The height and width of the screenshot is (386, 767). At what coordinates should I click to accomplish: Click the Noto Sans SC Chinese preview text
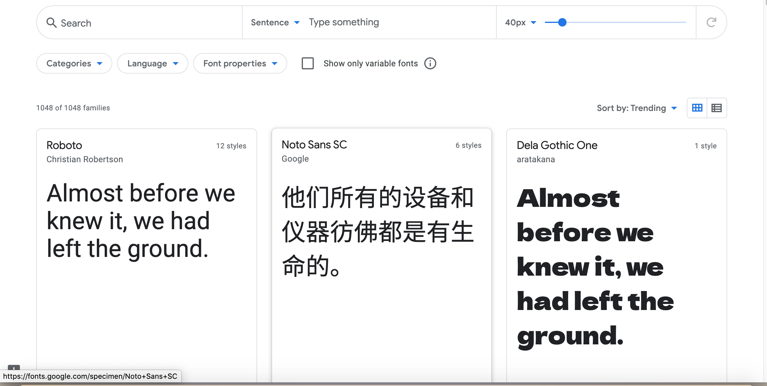click(x=377, y=231)
